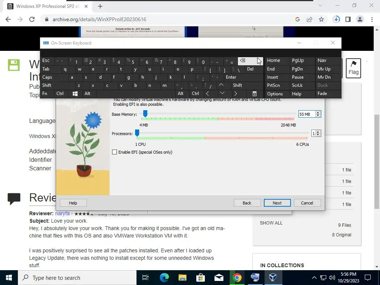Click Back in VirtualBox wizard
This screenshot has width=380, height=285.
pos(247,203)
